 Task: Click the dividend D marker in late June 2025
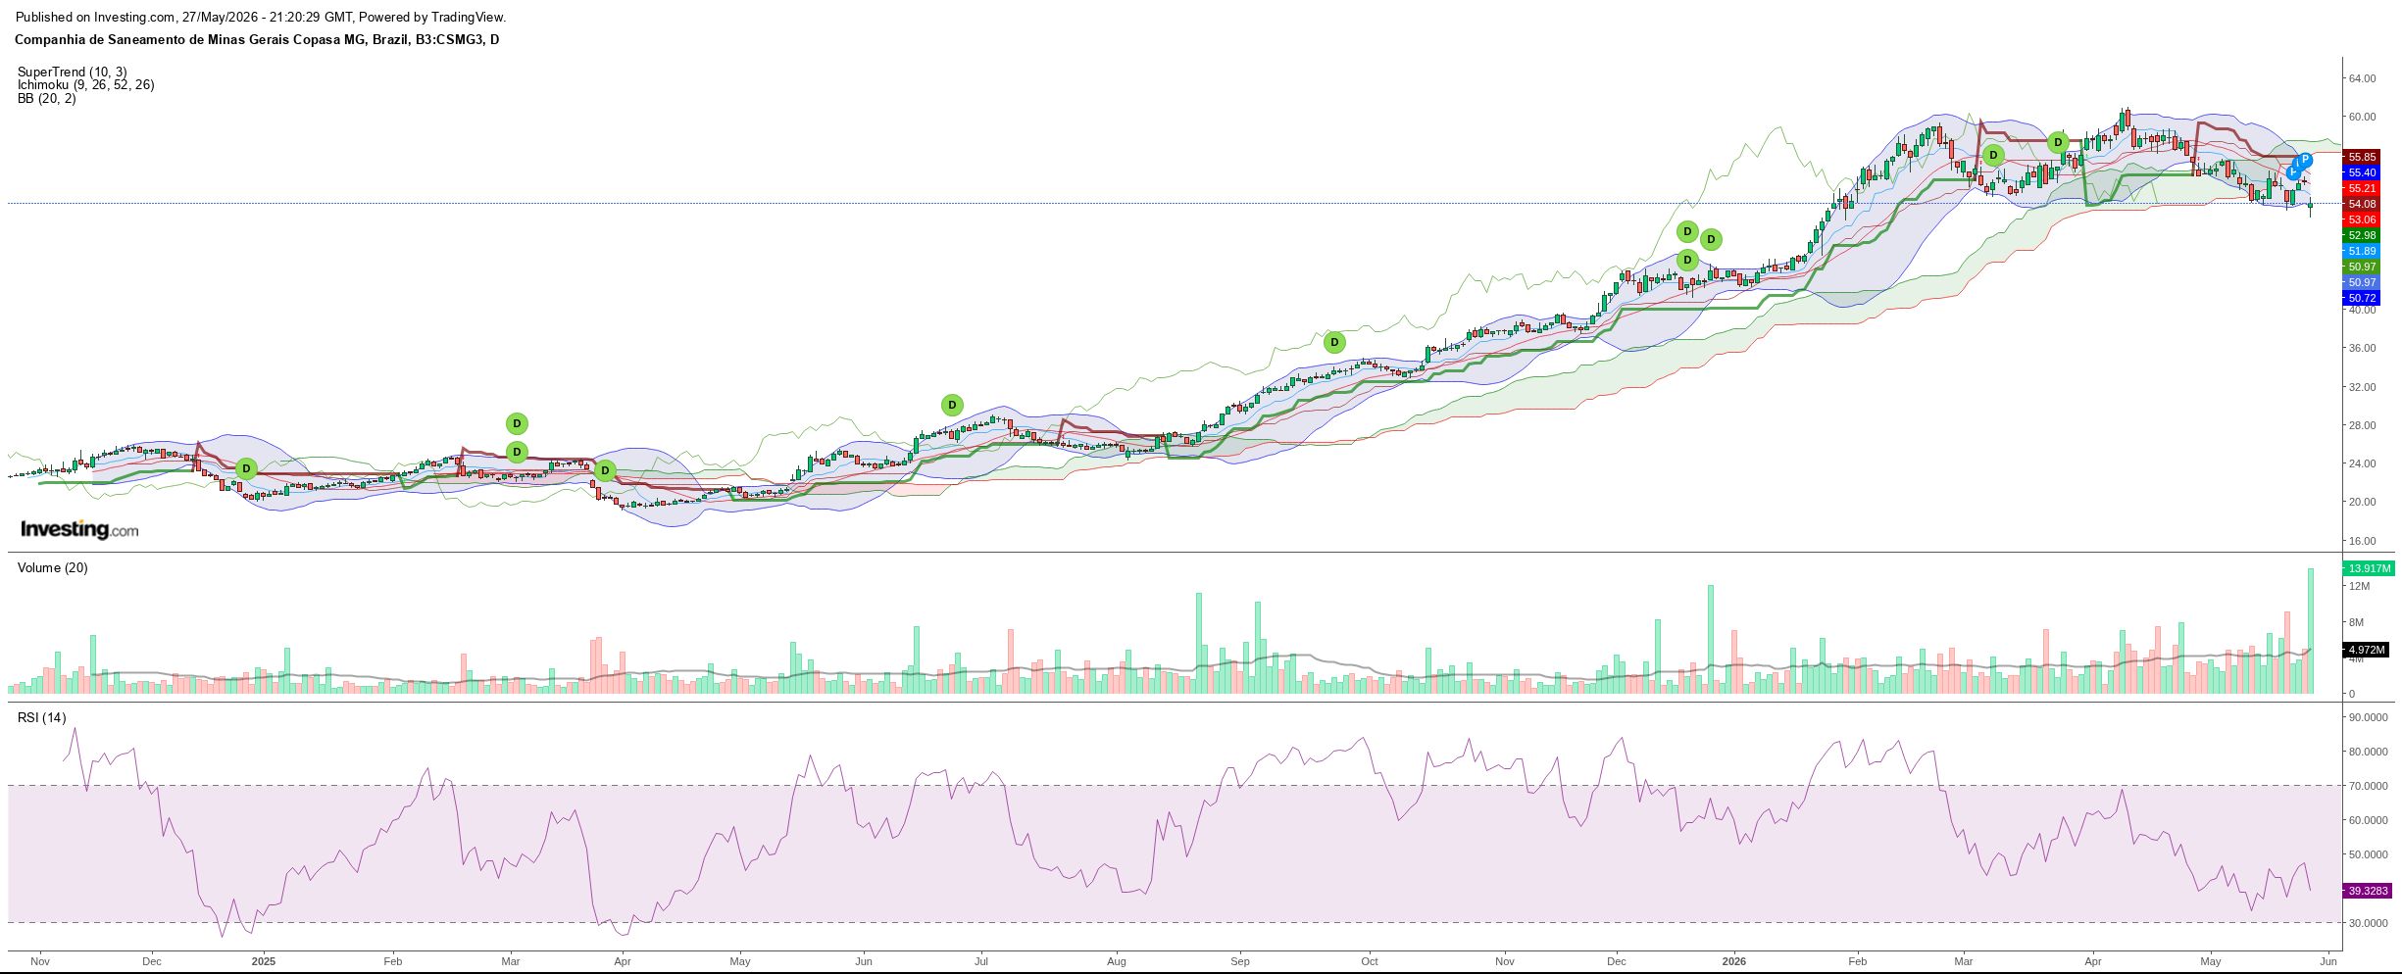pyautogui.click(x=952, y=405)
